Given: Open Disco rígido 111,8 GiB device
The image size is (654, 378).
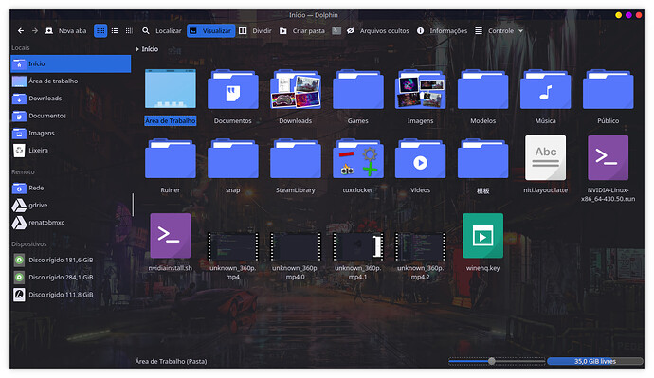Looking at the screenshot, I should tap(70, 295).
